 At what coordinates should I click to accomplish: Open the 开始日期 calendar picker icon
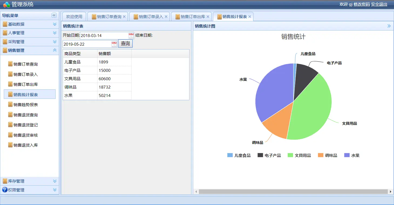click(131, 35)
